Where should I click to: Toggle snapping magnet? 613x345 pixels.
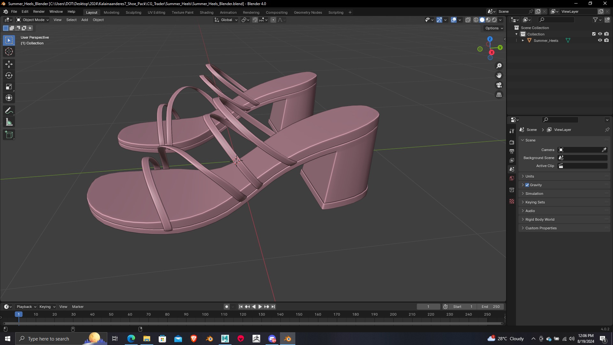pyautogui.click(x=255, y=20)
